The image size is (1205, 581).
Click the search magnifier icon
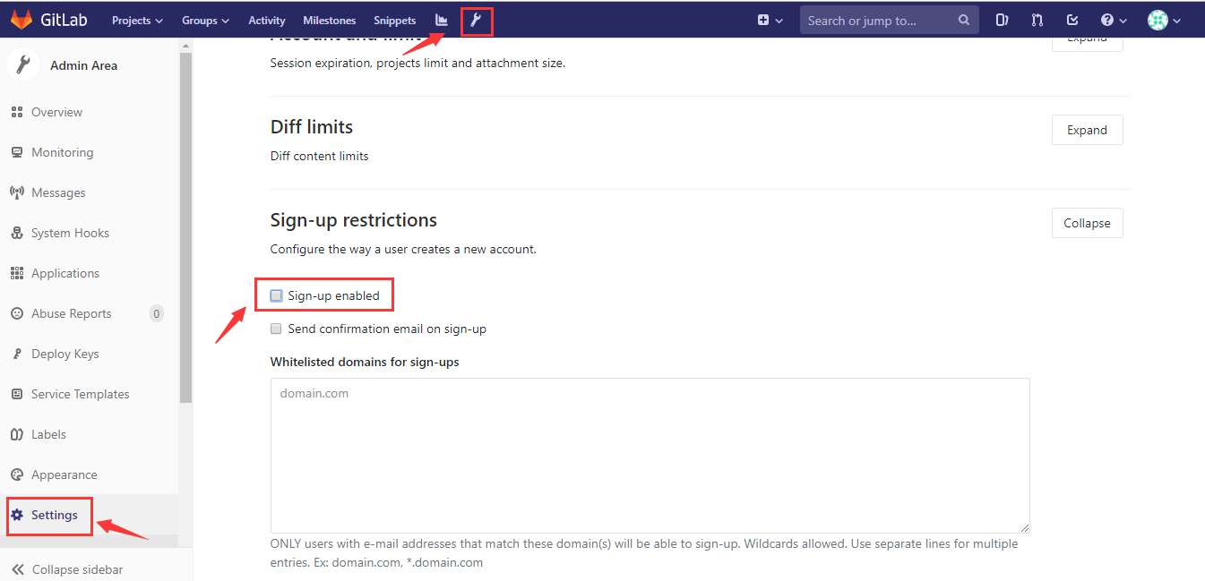[964, 20]
